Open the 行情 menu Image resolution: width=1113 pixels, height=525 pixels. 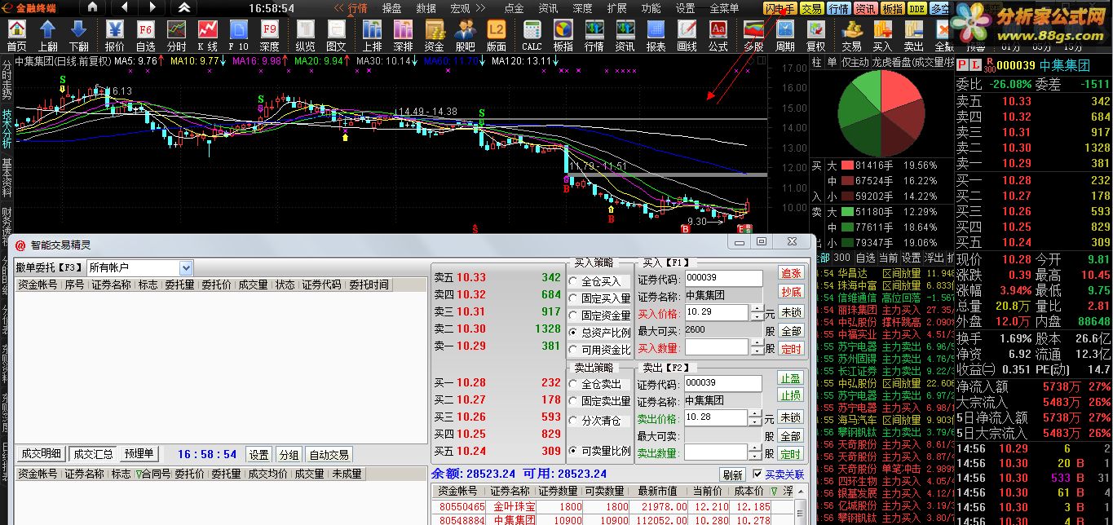tap(357, 8)
